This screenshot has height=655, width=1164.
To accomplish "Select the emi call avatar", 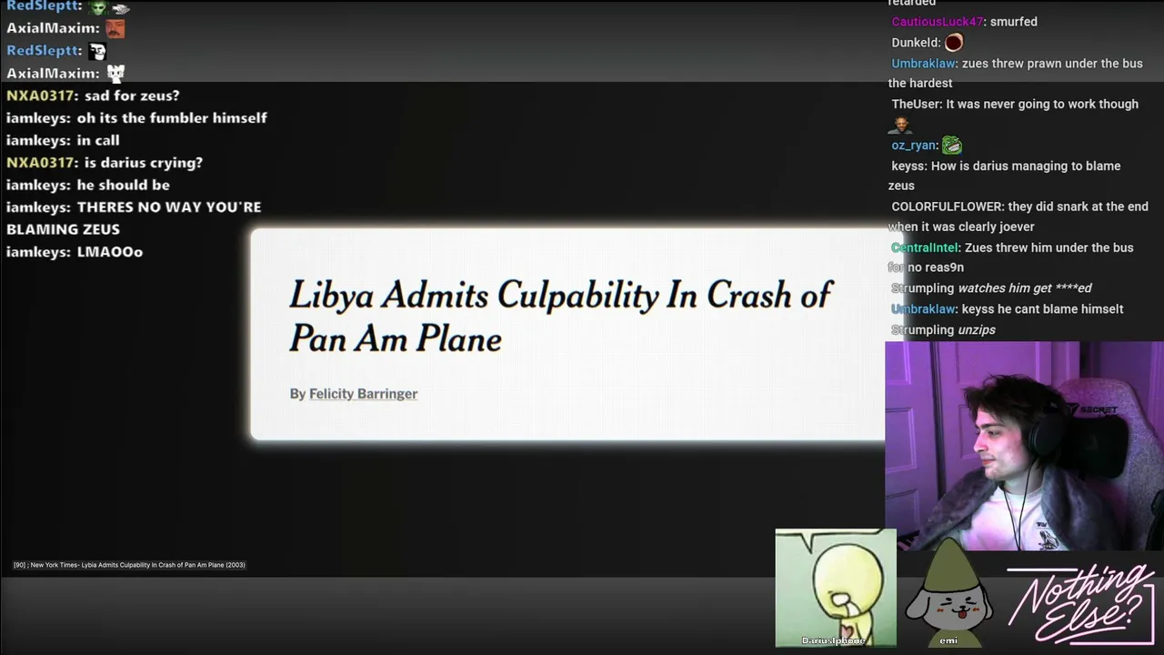I will pos(948,593).
